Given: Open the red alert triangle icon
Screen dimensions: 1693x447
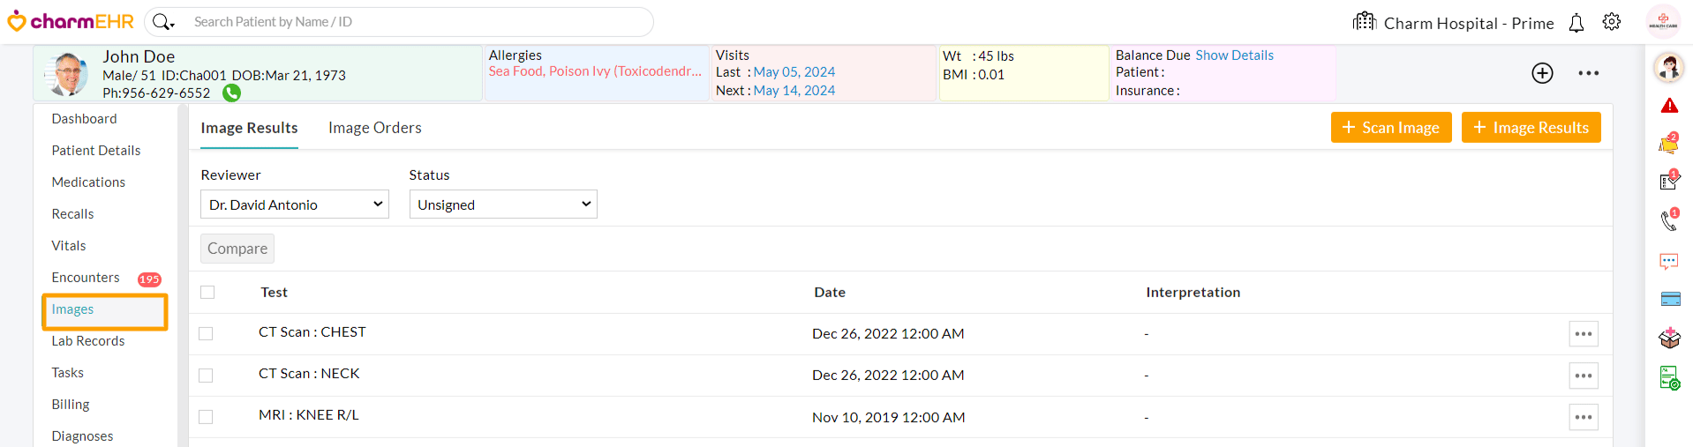Looking at the screenshot, I should [x=1669, y=106].
